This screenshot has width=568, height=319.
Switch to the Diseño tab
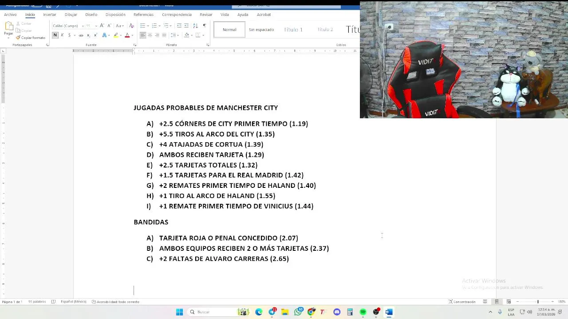[x=91, y=15]
